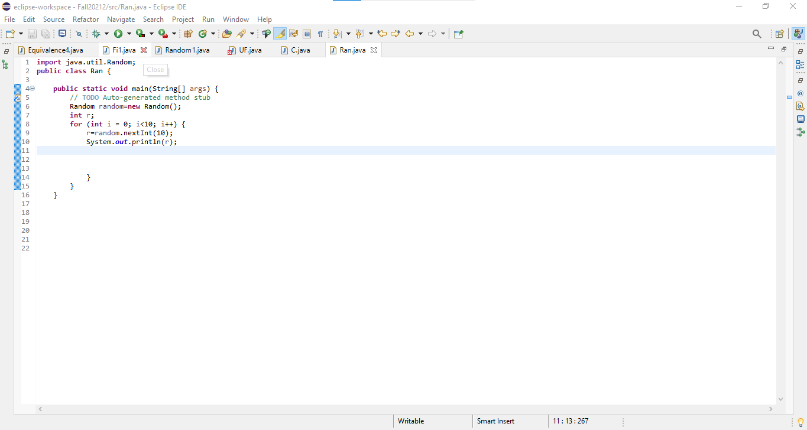Go to Previous Annotation arrow
This screenshot has height=430, width=807.
point(360,34)
